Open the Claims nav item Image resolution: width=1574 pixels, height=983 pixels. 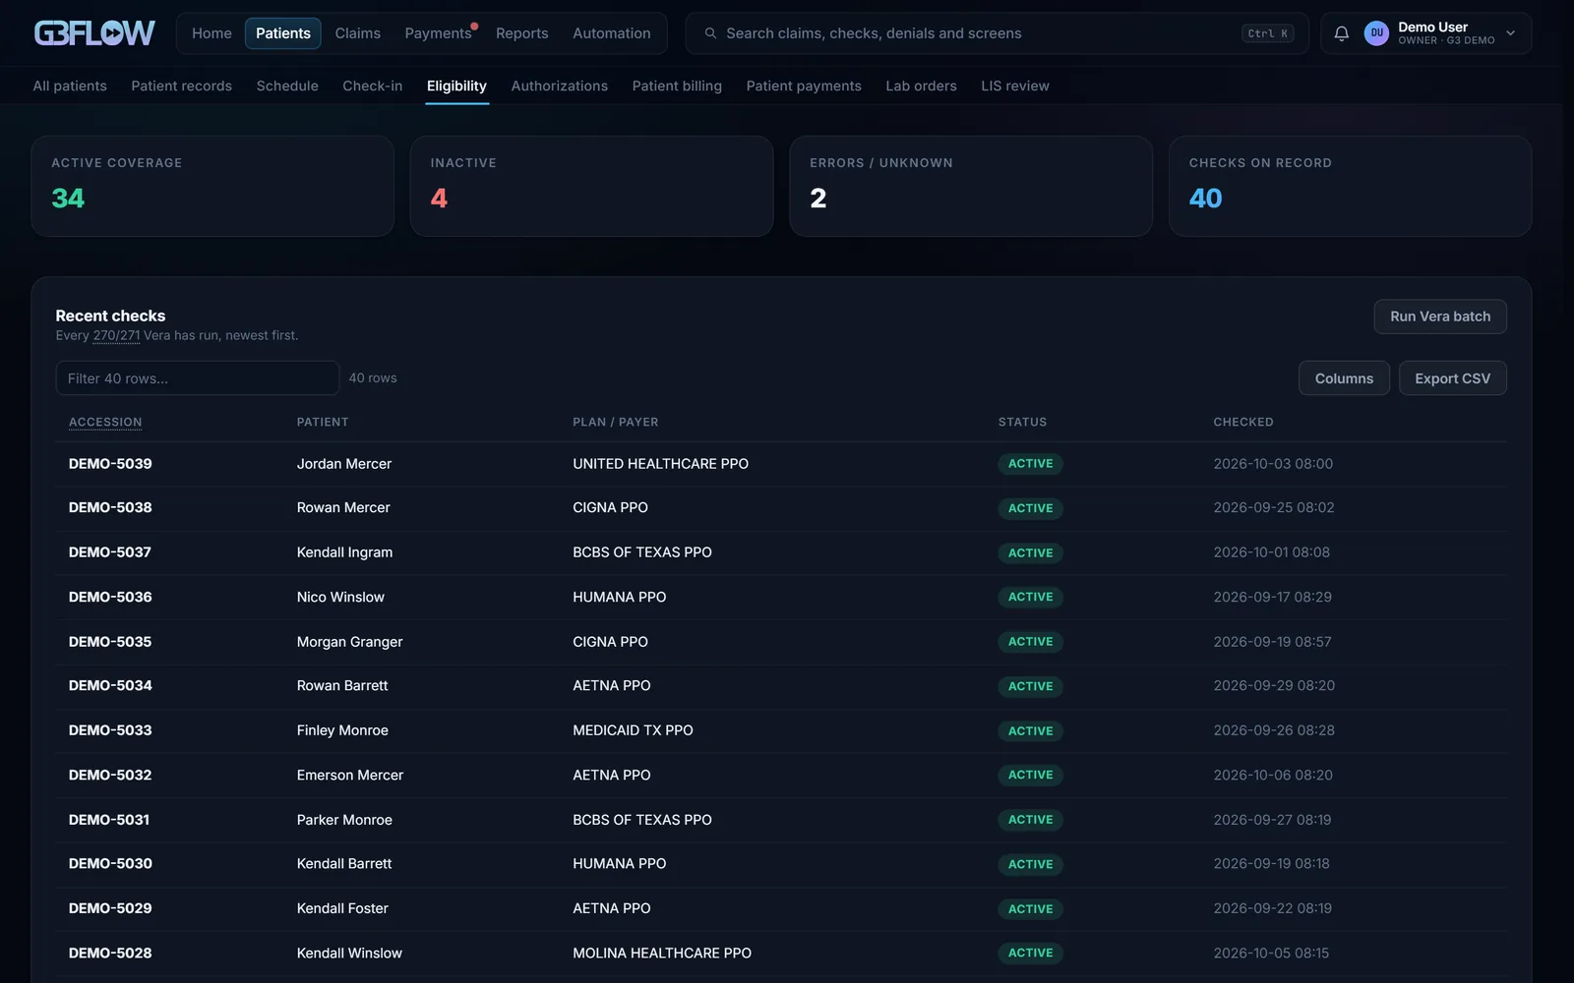tap(357, 33)
